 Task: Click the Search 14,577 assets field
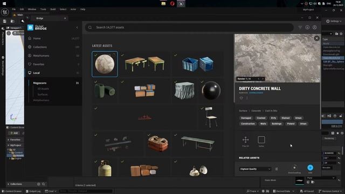[189, 27]
